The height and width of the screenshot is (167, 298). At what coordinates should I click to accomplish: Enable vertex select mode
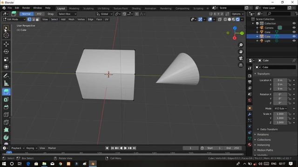(x=29, y=19)
